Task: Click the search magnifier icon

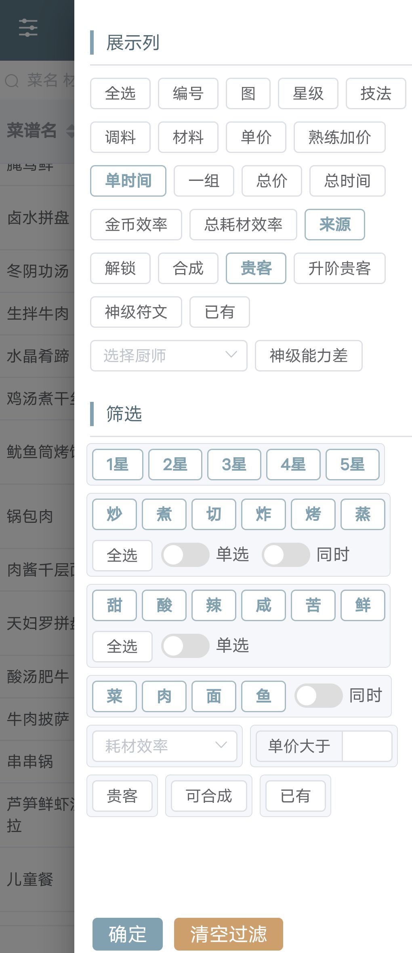Action: (12, 81)
